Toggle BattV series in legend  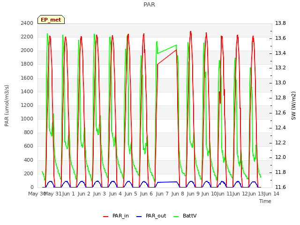[185, 216]
